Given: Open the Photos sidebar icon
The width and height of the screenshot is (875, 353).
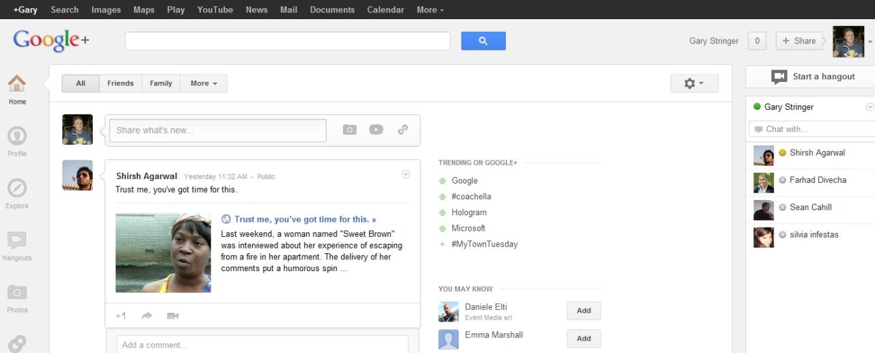Looking at the screenshot, I should tap(17, 292).
